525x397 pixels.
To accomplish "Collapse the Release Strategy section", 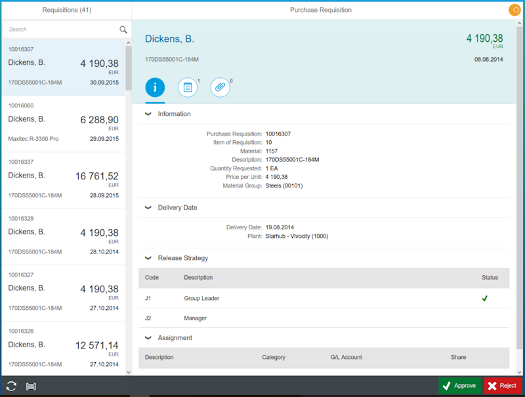I will tap(148, 258).
